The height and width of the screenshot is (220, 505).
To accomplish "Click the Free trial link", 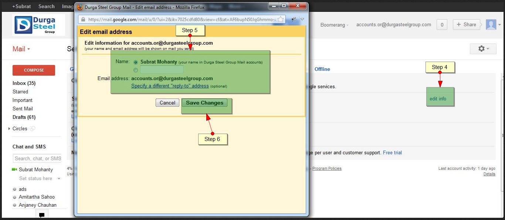I will (x=392, y=152).
